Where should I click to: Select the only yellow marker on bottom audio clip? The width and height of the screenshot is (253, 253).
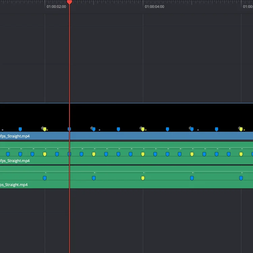[143, 178]
